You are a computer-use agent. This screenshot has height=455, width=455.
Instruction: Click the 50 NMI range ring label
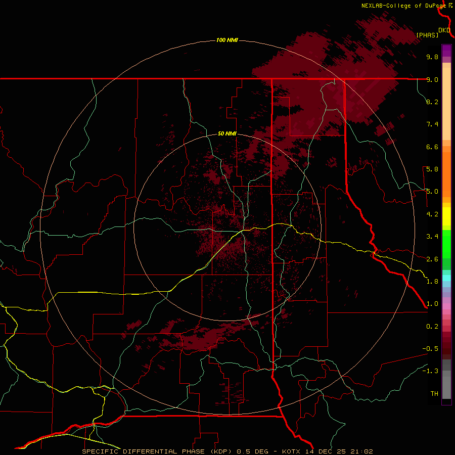point(227,133)
